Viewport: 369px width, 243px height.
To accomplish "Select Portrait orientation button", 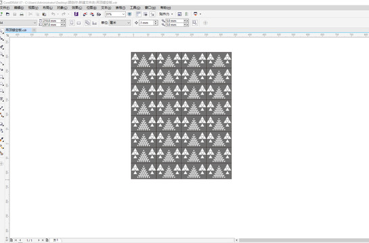I will [x=72, y=23].
